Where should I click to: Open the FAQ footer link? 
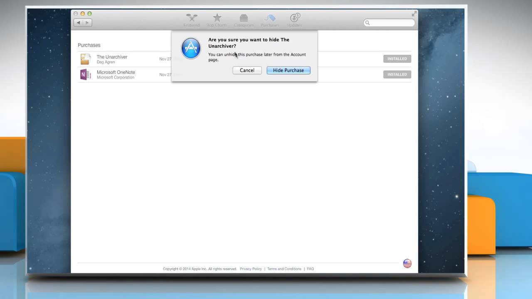pos(310,269)
